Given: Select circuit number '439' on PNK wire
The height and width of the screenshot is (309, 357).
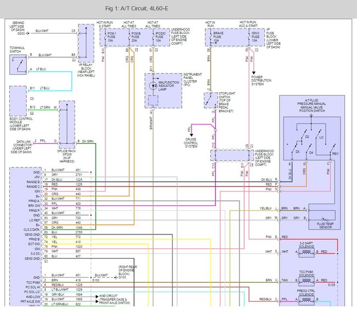Looking at the screenshot, I should click(78, 189).
